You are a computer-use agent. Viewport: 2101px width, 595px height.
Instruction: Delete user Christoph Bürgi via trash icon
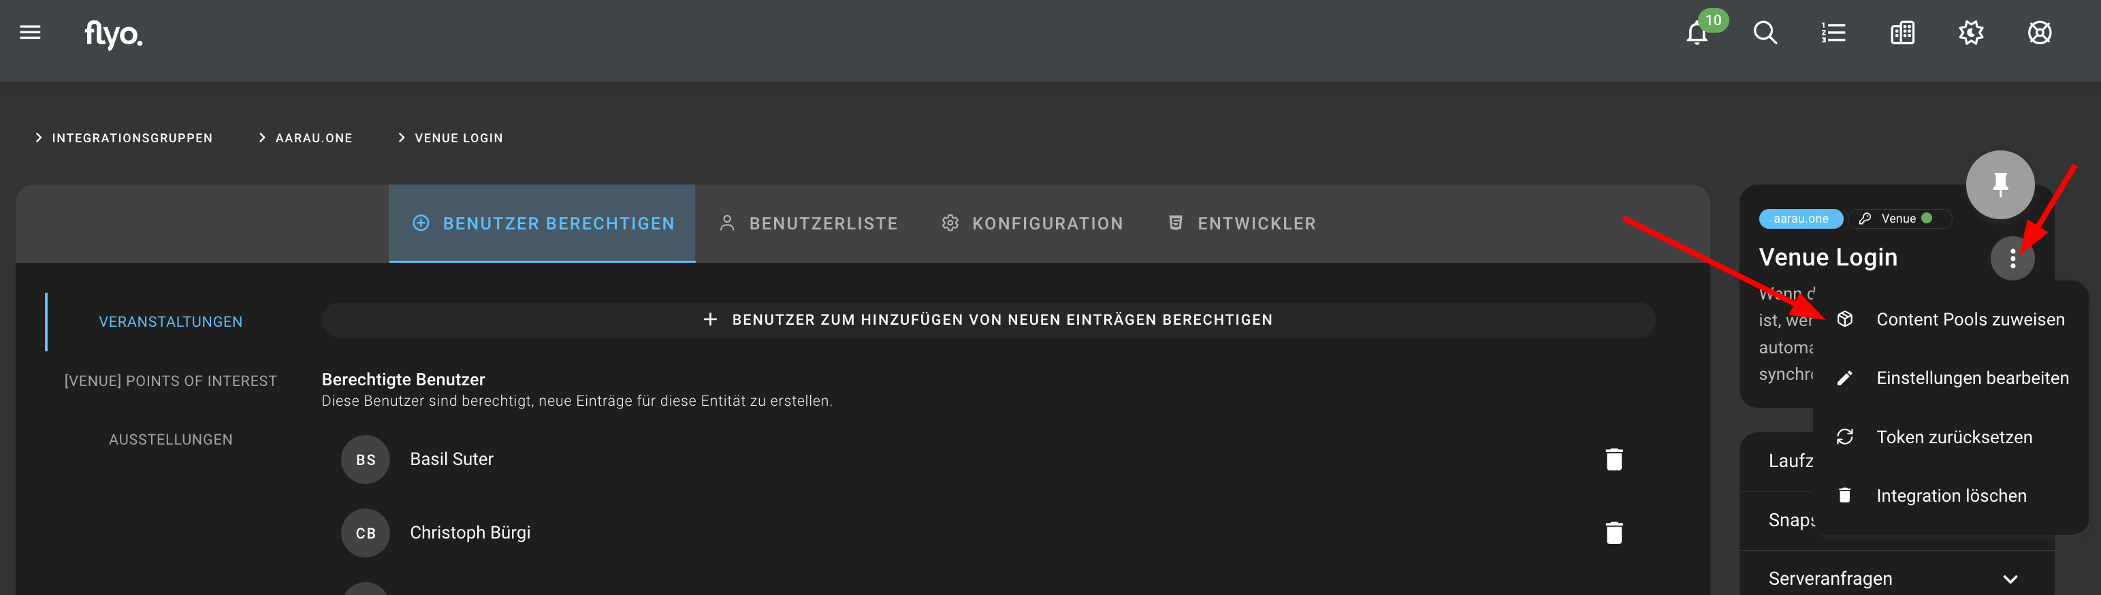(x=1614, y=533)
